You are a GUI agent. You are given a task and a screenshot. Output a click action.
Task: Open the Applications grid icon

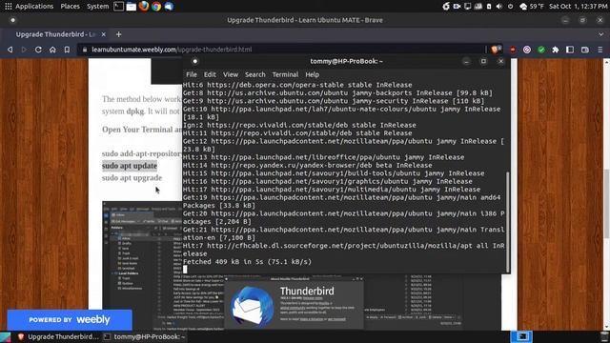[x=8, y=7]
